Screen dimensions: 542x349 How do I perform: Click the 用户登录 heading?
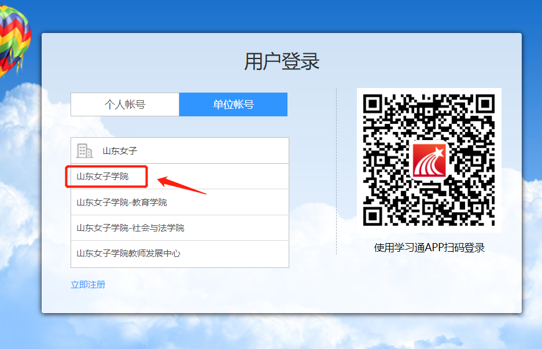282,61
